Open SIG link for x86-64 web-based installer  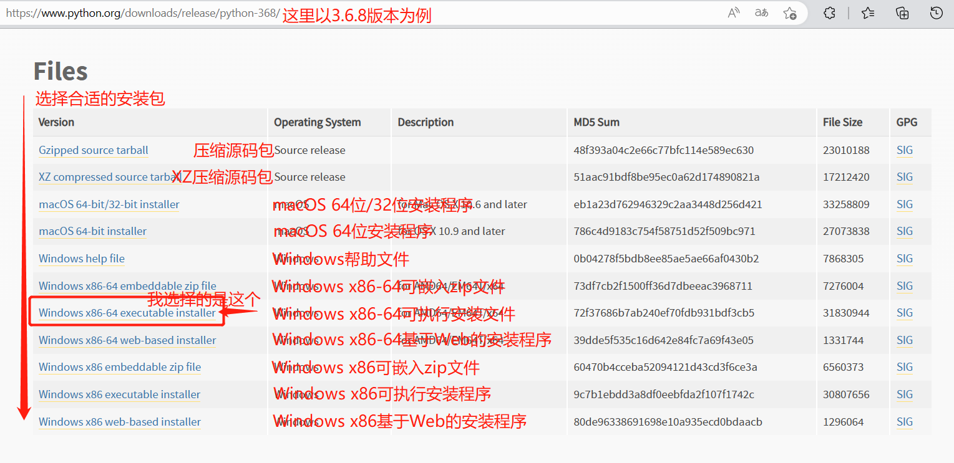905,340
